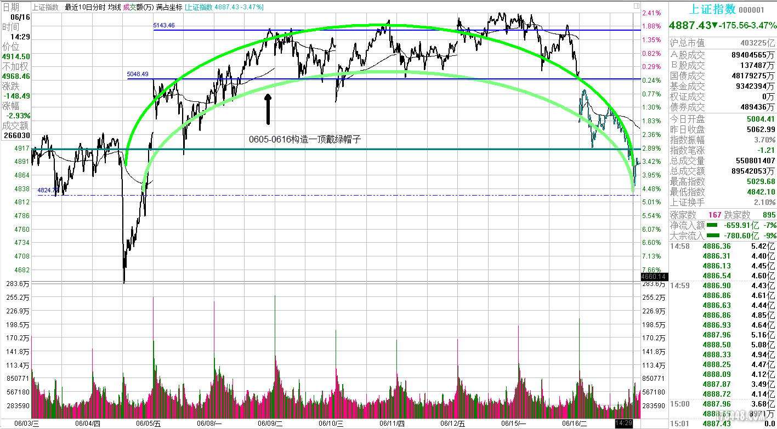The width and height of the screenshot is (777, 429).
Task: Click the gray 上证指数 label at chart top-left
Action: click(x=45, y=7)
